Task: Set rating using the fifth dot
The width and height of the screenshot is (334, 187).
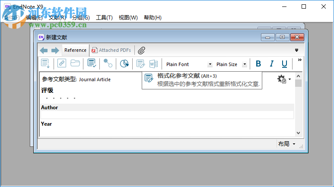Action: (75, 98)
